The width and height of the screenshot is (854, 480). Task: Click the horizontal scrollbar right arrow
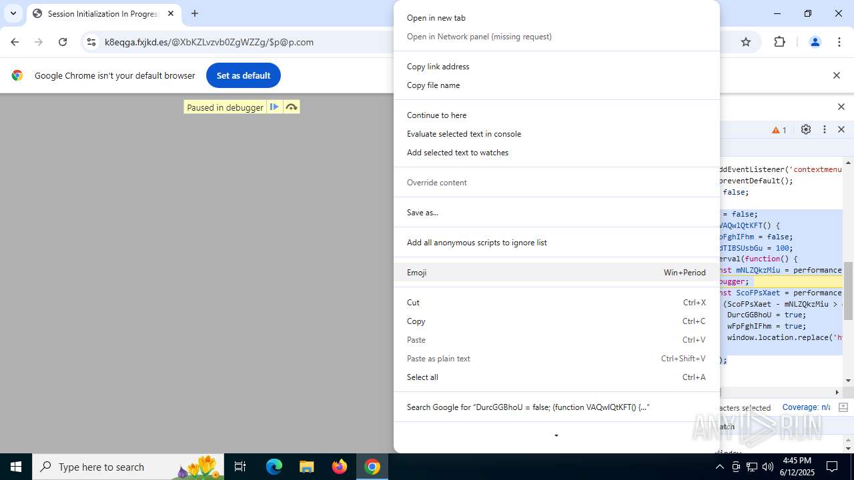click(x=837, y=392)
